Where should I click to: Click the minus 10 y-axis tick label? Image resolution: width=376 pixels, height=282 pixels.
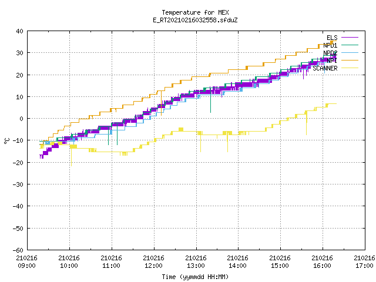coord(18,140)
